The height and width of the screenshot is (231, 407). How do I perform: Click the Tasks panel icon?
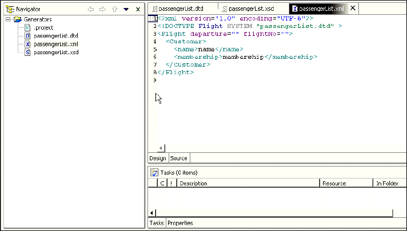(154, 172)
